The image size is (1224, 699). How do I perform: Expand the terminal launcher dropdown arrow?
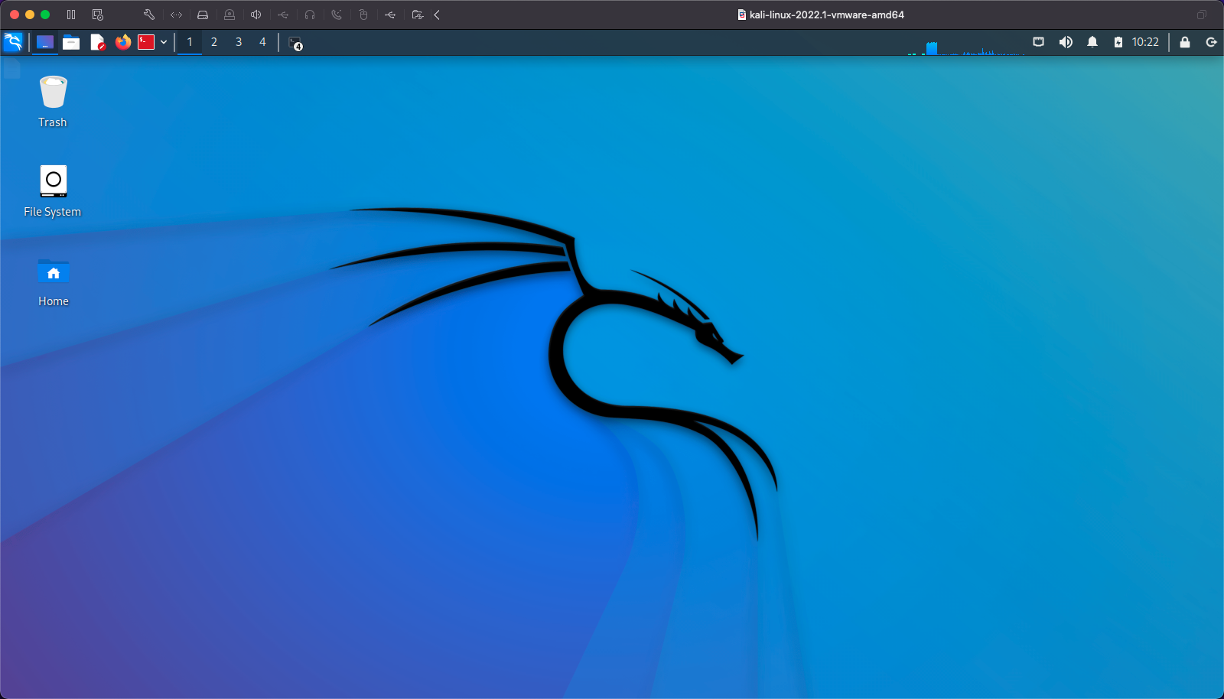point(164,42)
